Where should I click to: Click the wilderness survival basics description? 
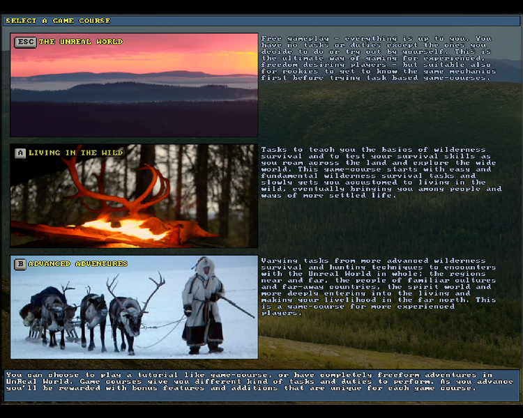(x=380, y=172)
